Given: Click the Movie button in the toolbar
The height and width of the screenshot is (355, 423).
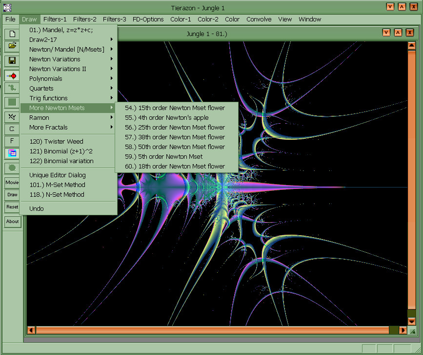Looking at the screenshot, I should pyautogui.click(x=12, y=183).
